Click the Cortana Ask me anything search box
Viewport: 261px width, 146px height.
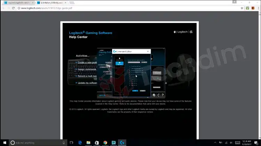tap(38, 143)
